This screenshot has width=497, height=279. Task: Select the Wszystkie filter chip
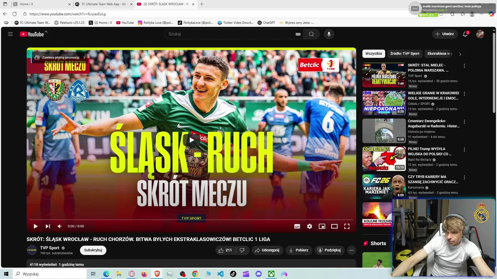pyautogui.click(x=374, y=54)
